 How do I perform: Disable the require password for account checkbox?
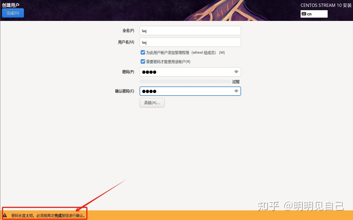pyautogui.click(x=143, y=61)
